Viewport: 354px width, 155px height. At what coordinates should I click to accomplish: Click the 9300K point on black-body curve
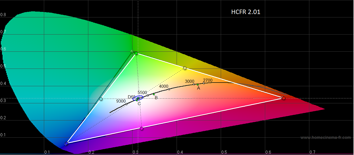[126, 104]
